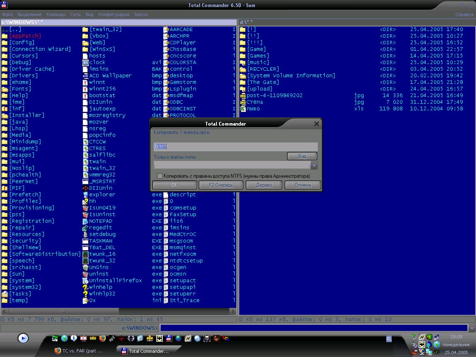Click the Excel icon of пыво file
Viewport: 476px width, 357px height.
[x=243, y=109]
